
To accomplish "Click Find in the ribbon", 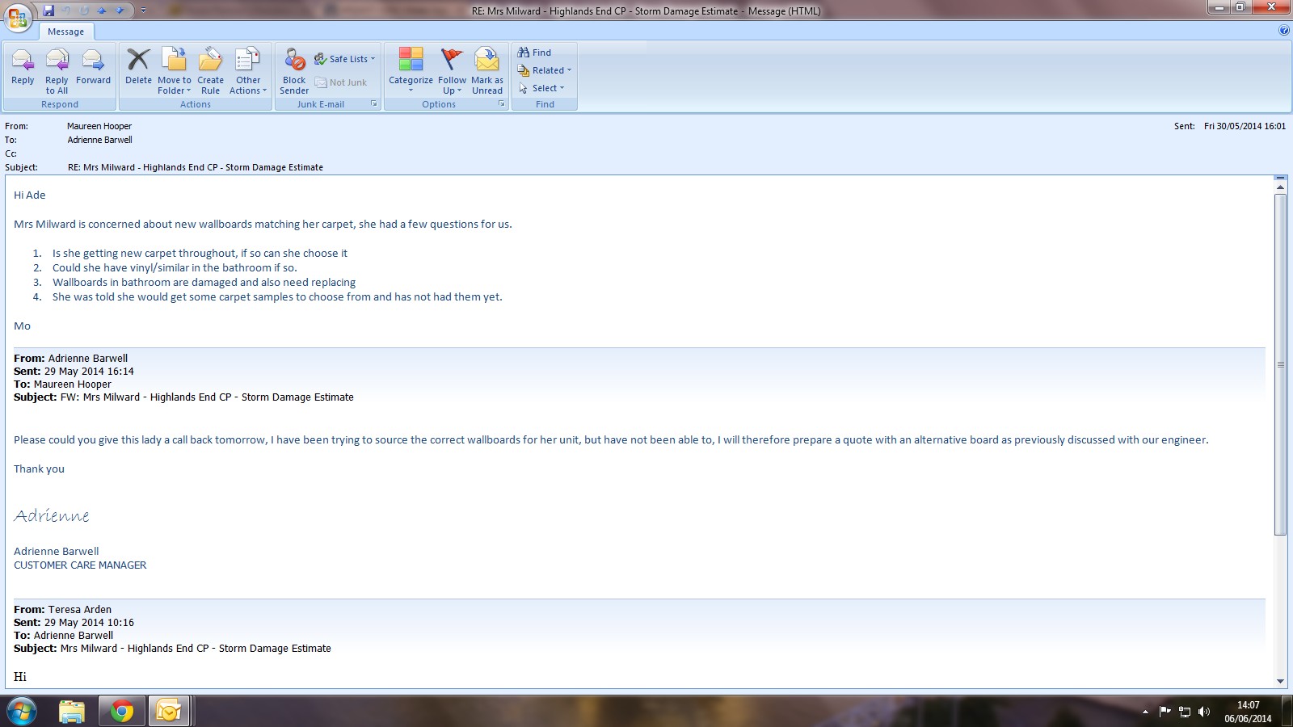I will [x=535, y=53].
